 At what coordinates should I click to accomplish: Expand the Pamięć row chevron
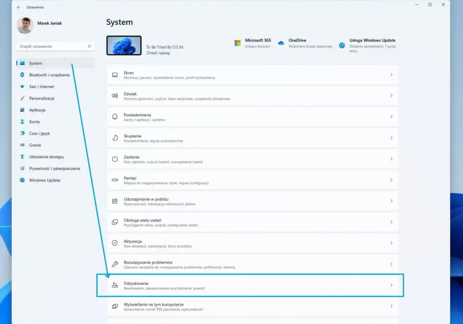(391, 180)
